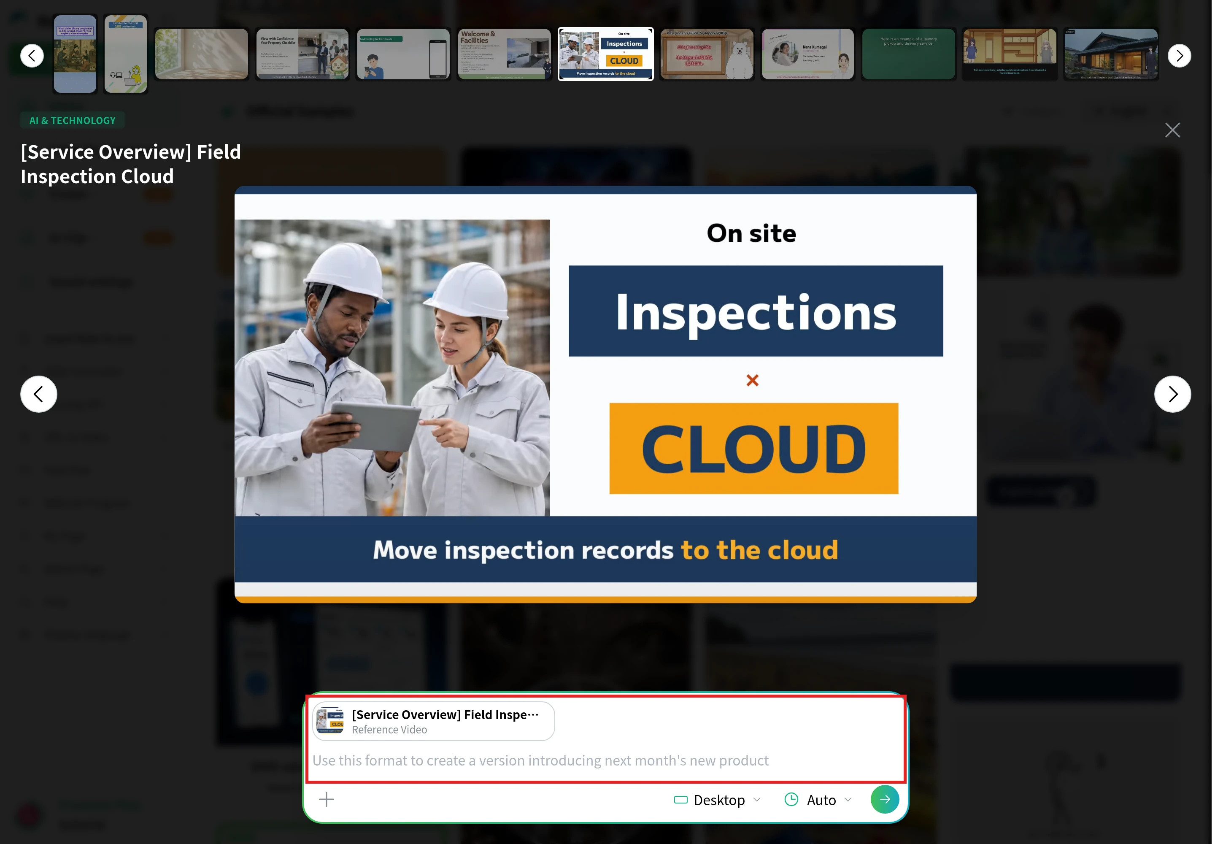Close the preview with the X icon
This screenshot has width=1215, height=844.
pos(1172,130)
